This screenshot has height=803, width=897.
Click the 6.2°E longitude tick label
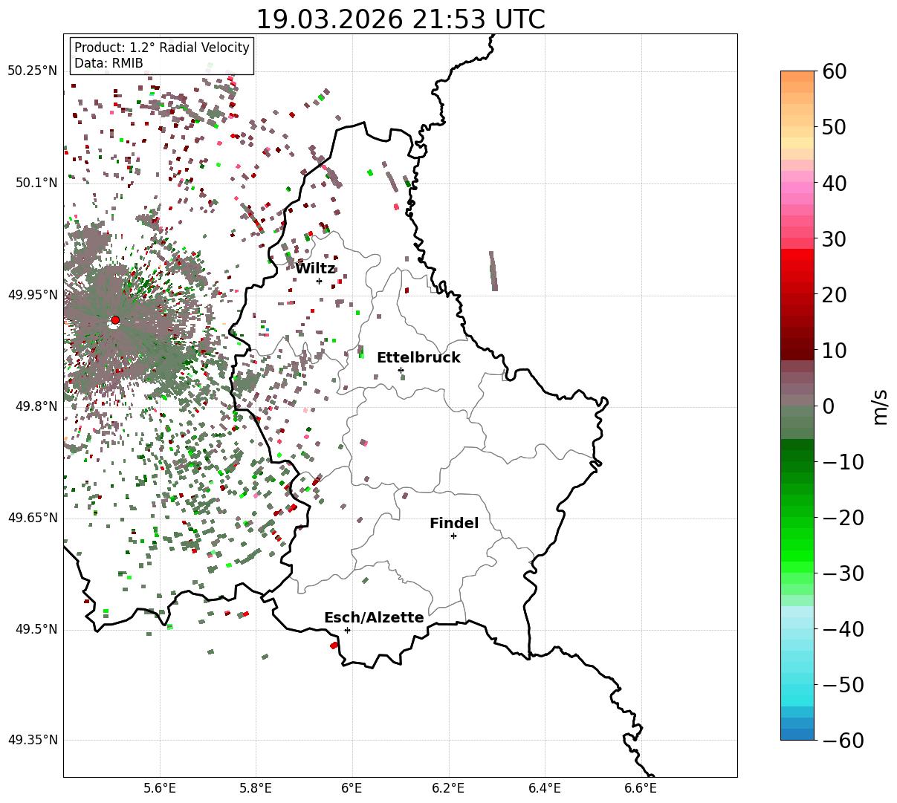point(449,788)
